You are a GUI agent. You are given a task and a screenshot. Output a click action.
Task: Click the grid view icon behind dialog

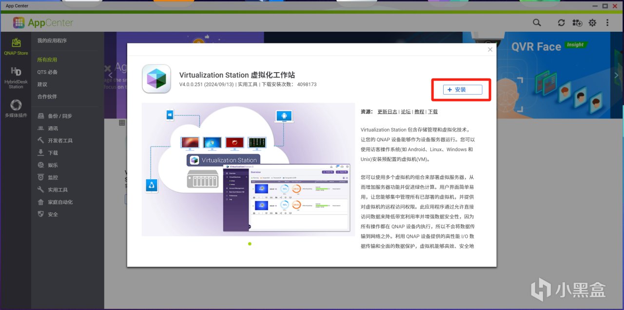pos(122,123)
